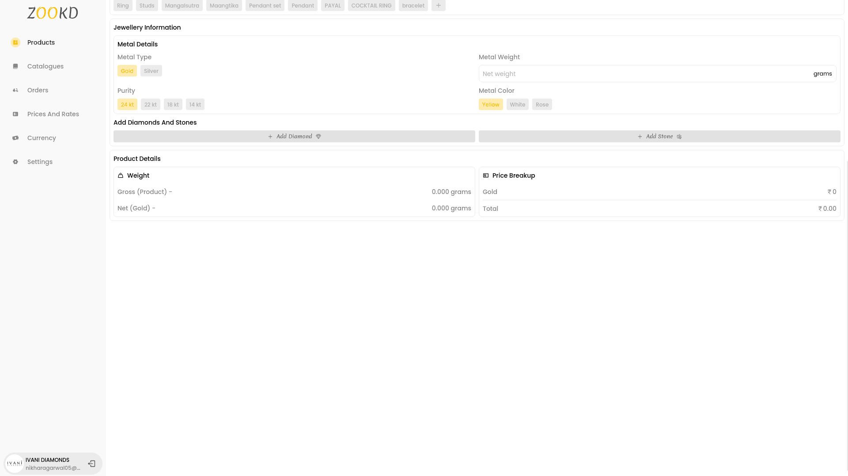Switch metal color to White
This screenshot has width=848, height=476.
tap(517, 104)
